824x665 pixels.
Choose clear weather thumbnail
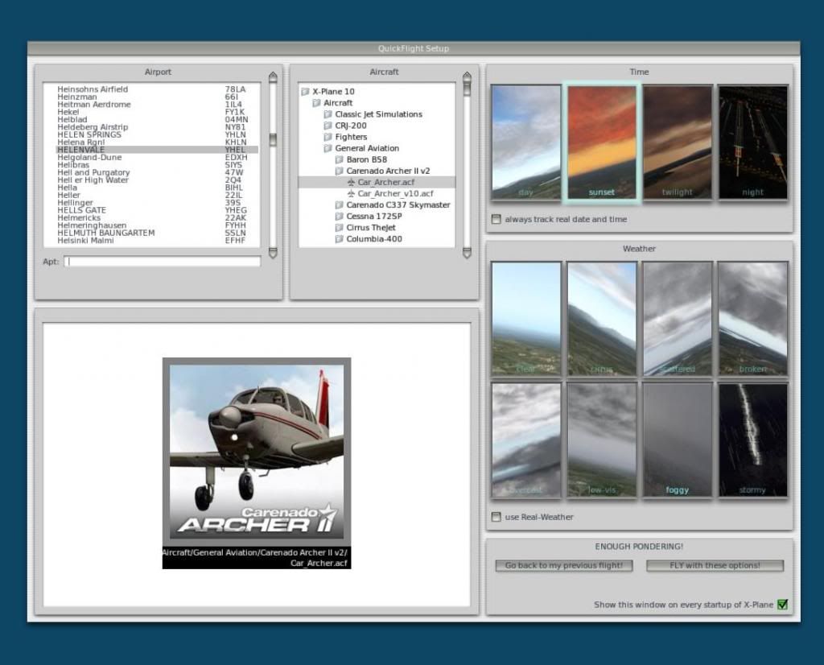pos(526,319)
